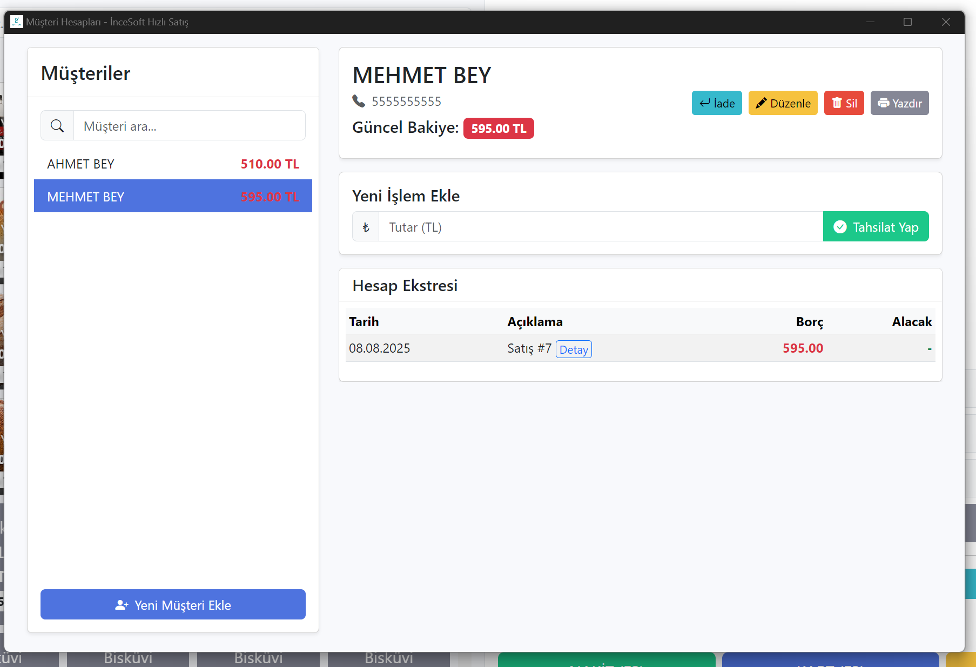Click the phone icon beside 5555555555
976x667 pixels.
[359, 101]
